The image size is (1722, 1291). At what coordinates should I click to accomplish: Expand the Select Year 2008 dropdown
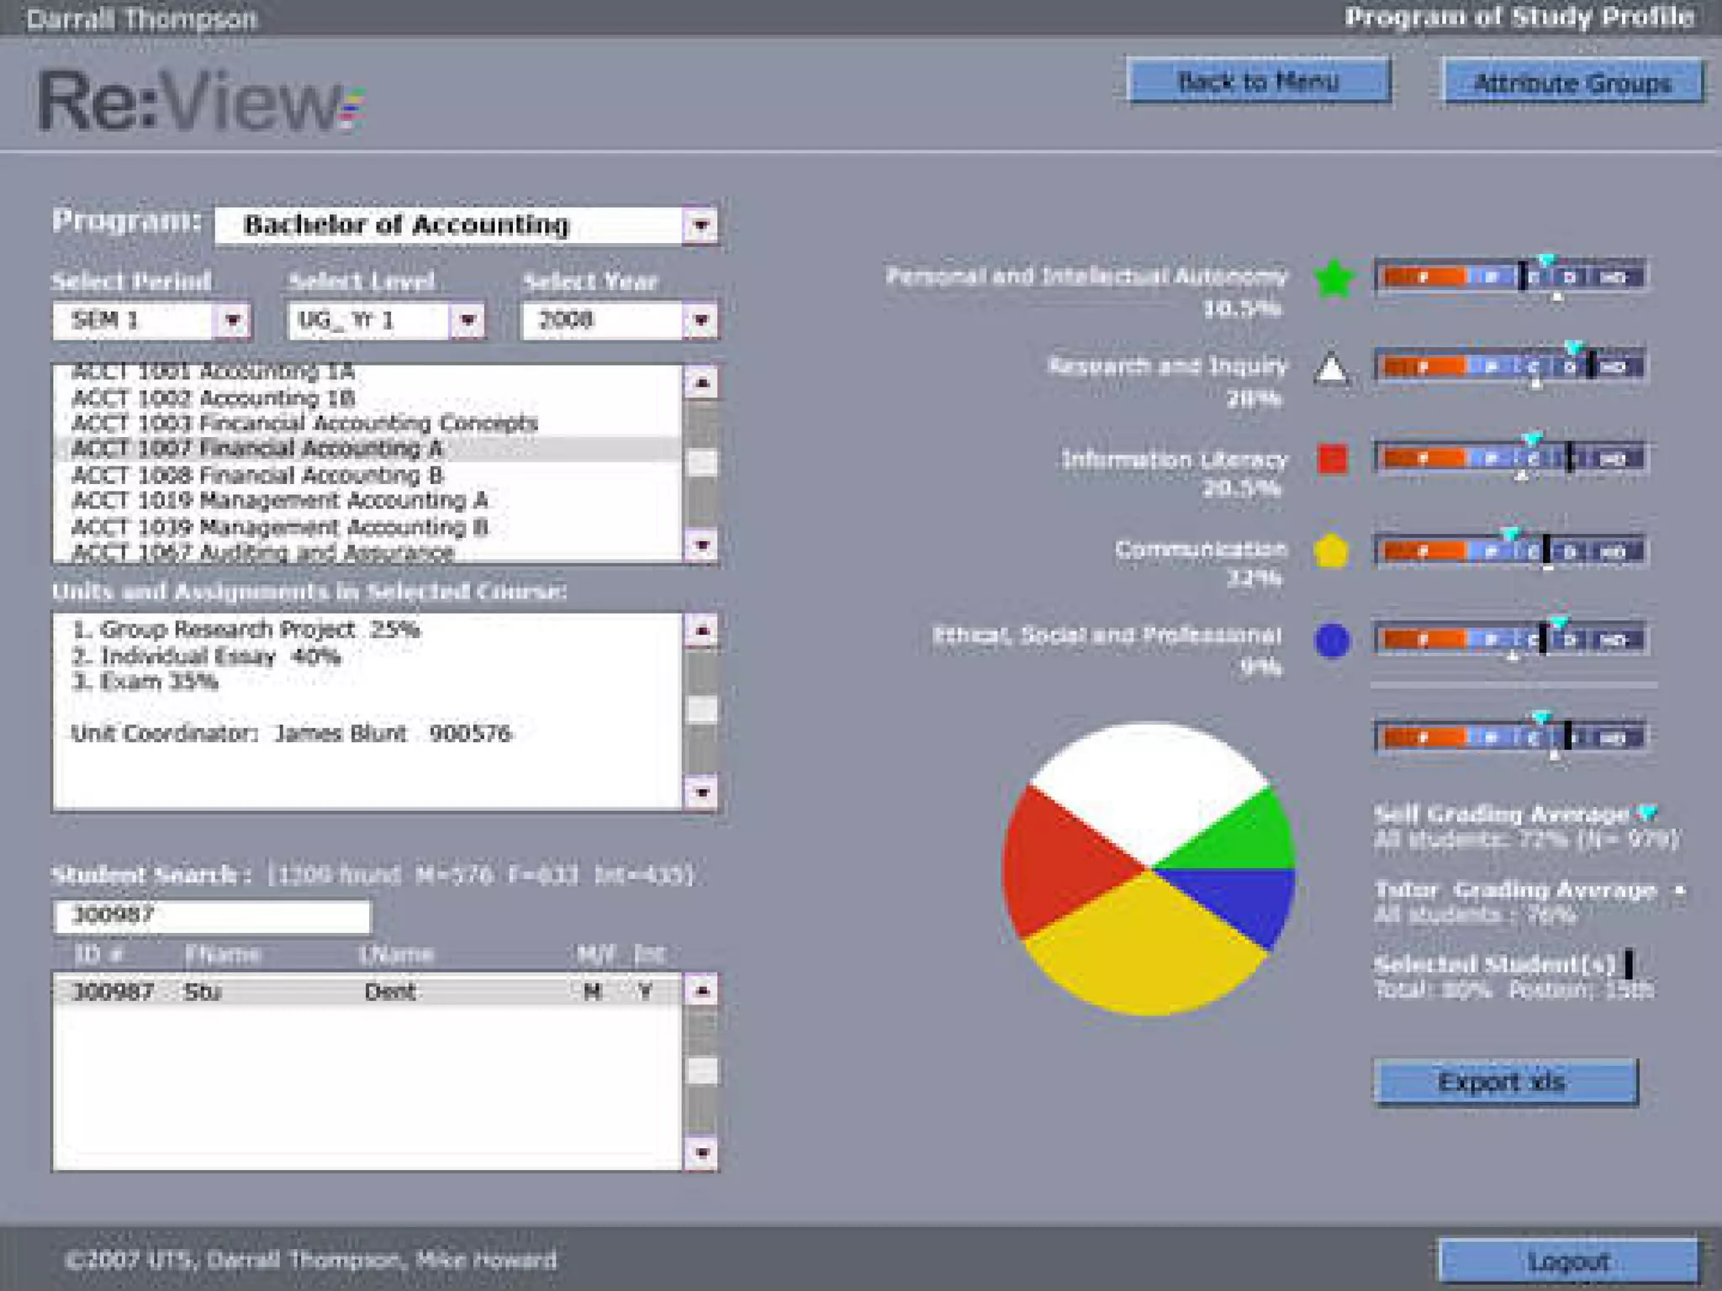(x=700, y=320)
